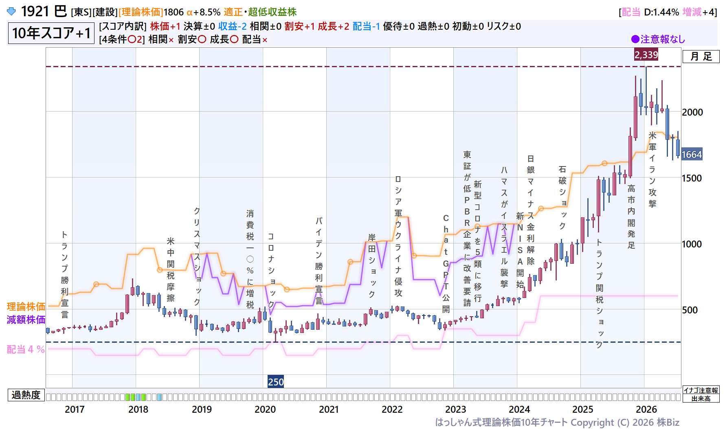Image resolution: width=725 pixels, height=429 pixels.
Task: Click the 米中関税摩擦 event label
Action: pyautogui.click(x=171, y=269)
